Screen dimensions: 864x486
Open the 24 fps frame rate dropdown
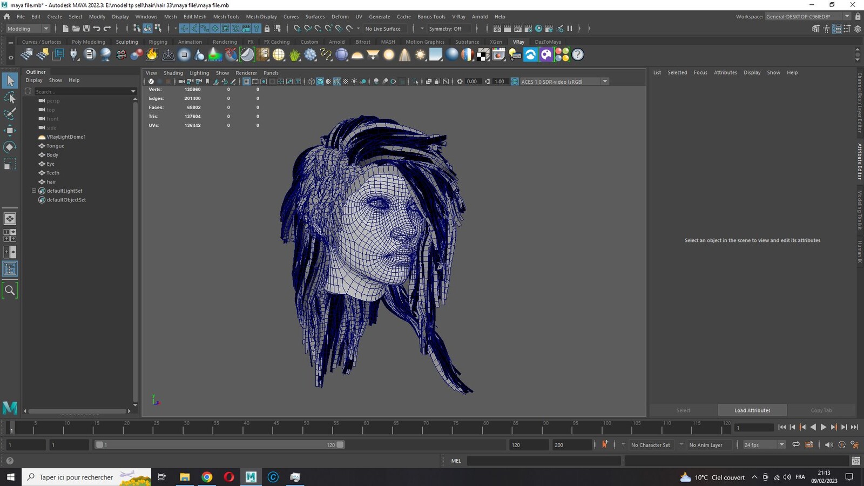tap(764, 445)
